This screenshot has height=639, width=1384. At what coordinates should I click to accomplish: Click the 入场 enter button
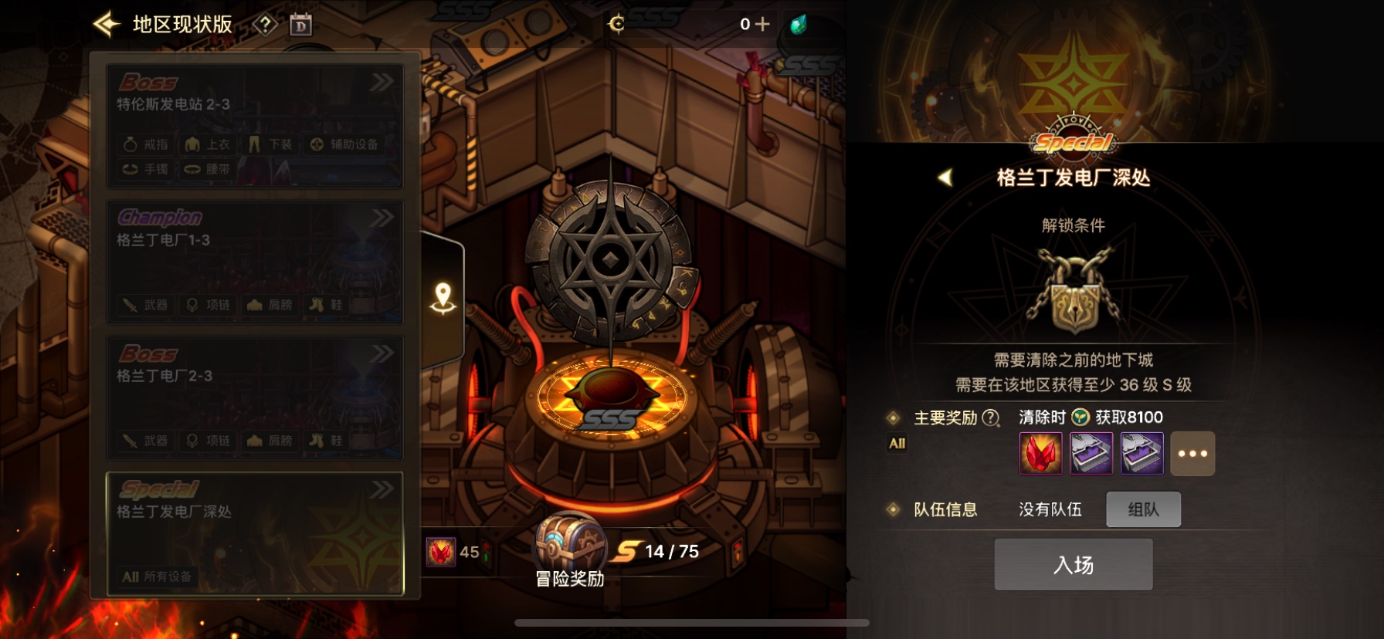(x=1074, y=565)
